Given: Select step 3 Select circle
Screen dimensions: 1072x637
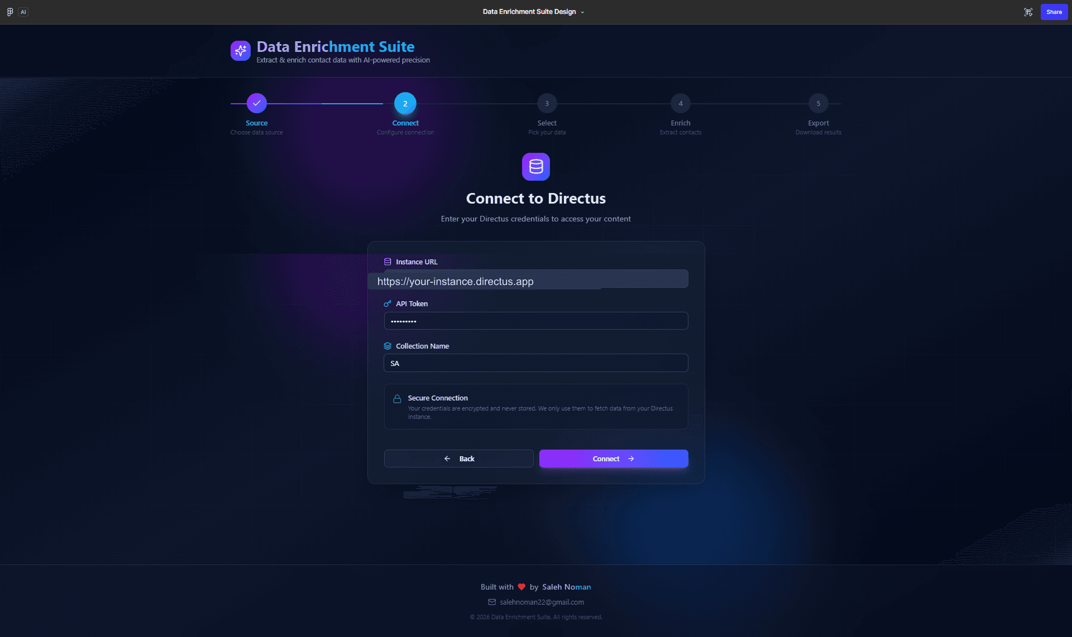Looking at the screenshot, I should pos(547,103).
